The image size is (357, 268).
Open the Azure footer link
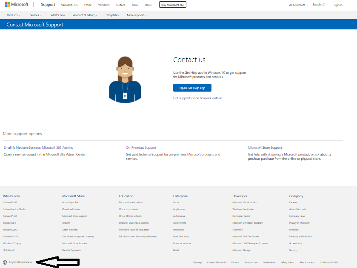(x=176, y=202)
